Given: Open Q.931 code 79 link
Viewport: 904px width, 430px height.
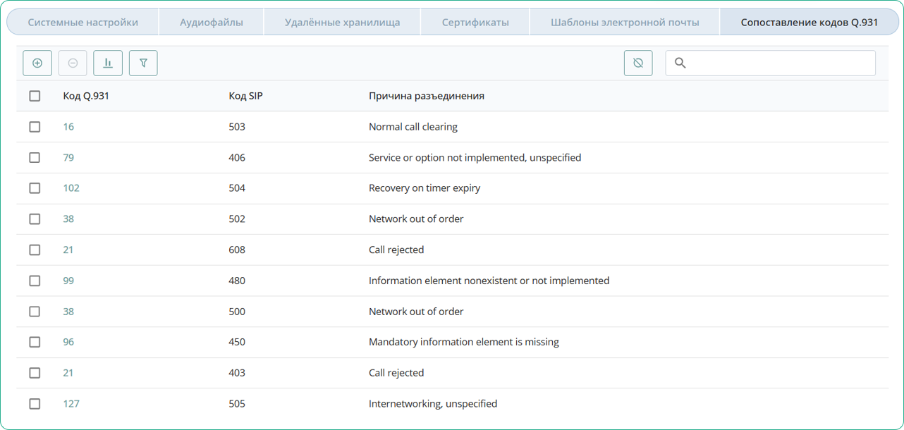Looking at the screenshot, I should (x=68, y=158).
